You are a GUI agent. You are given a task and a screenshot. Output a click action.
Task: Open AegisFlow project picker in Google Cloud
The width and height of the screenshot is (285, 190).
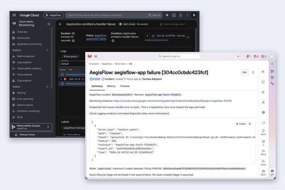(x=53, y=15)
